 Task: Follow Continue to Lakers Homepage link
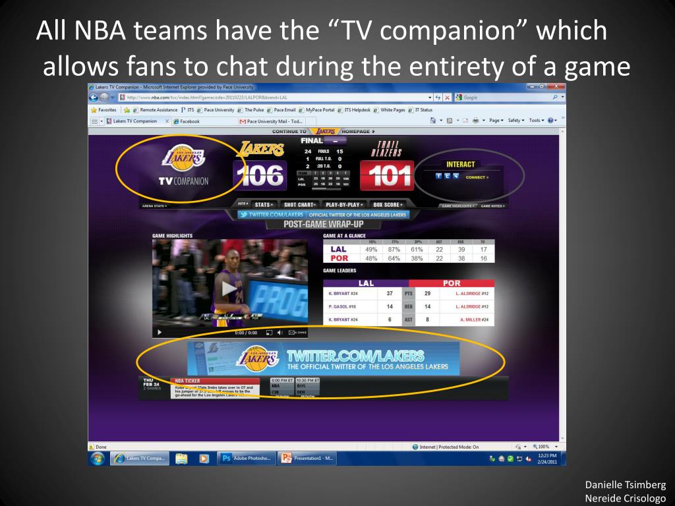[323, 131]
